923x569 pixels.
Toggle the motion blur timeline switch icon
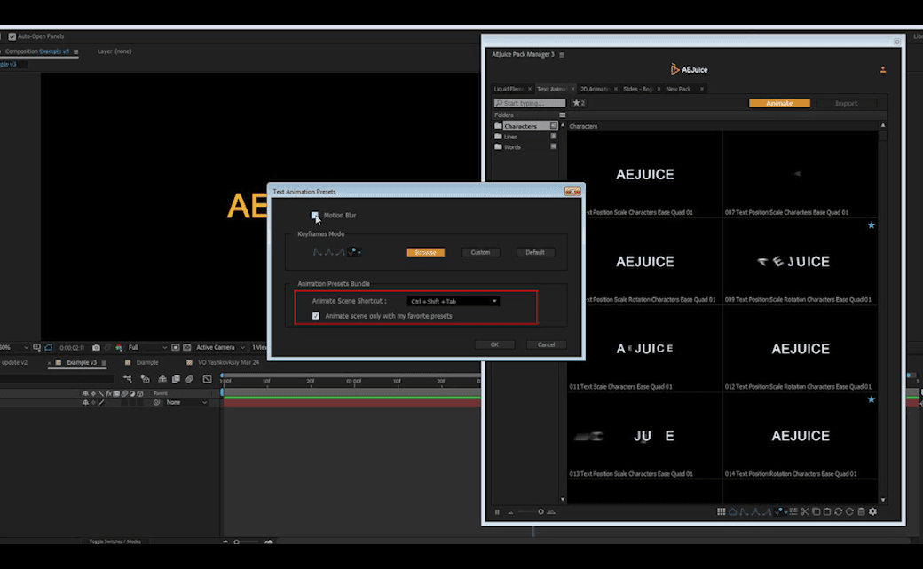click(x=190, y=379)
